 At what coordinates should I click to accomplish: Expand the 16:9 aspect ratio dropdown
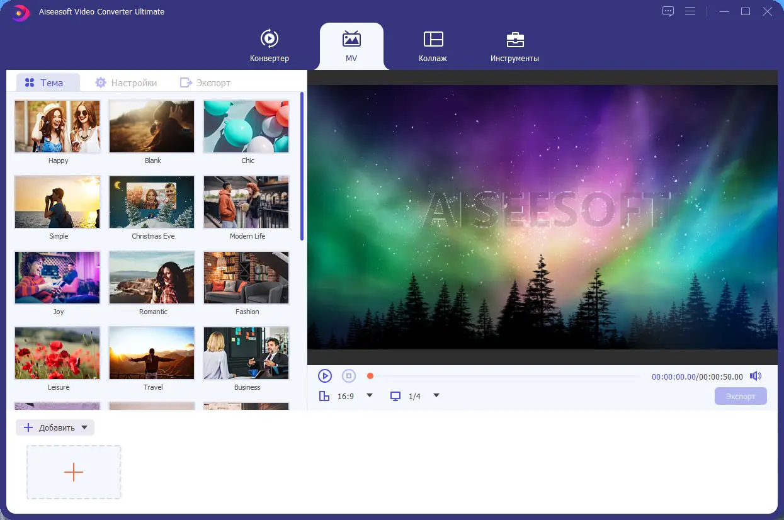click(x=370, y=395)
